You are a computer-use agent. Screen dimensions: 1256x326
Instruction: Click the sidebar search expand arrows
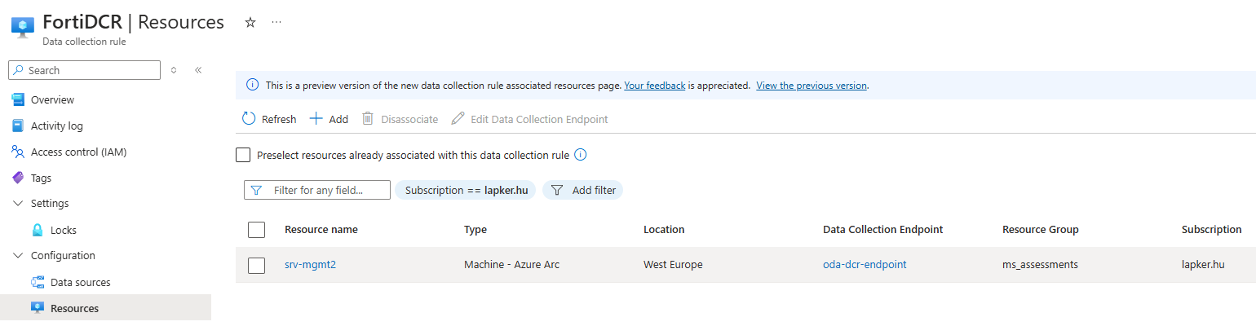[x=174, y=70]
